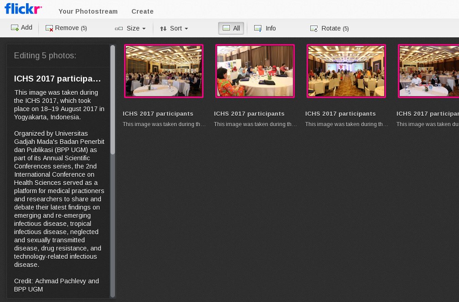Select photo of woman in orange dress
This screenshot has height=302, width=459.
[255, 71]
